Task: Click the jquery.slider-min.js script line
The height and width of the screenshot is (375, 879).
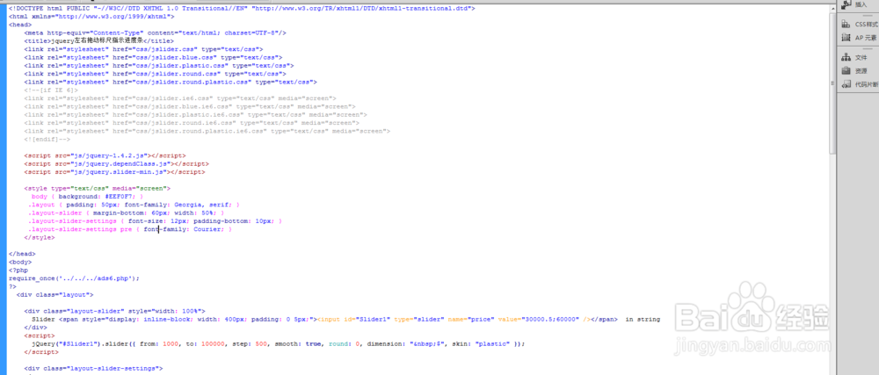Action: 114,172
